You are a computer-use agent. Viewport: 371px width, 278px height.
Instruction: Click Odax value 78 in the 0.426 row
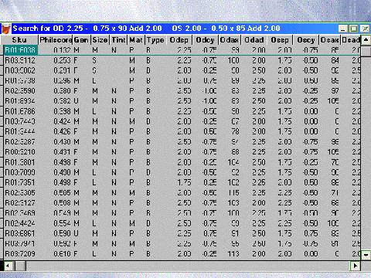235,131
